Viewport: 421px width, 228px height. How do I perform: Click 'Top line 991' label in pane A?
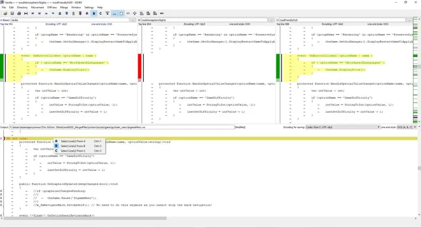(7, 24)
